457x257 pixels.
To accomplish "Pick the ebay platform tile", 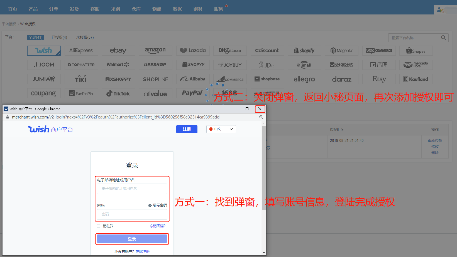I will tap(118, 51).
